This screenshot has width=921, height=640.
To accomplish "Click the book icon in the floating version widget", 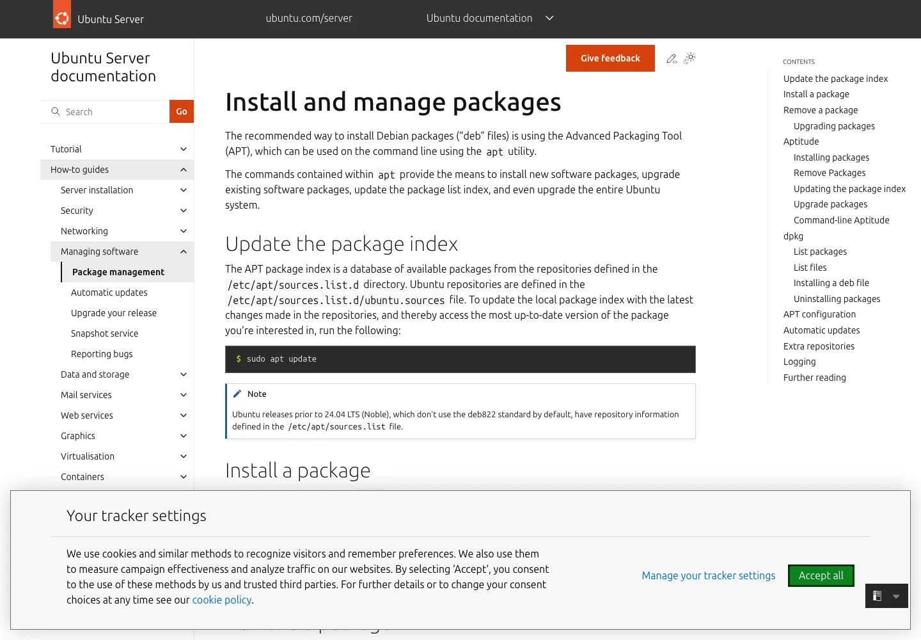I will pyautogui.click(x=878, y=596).
